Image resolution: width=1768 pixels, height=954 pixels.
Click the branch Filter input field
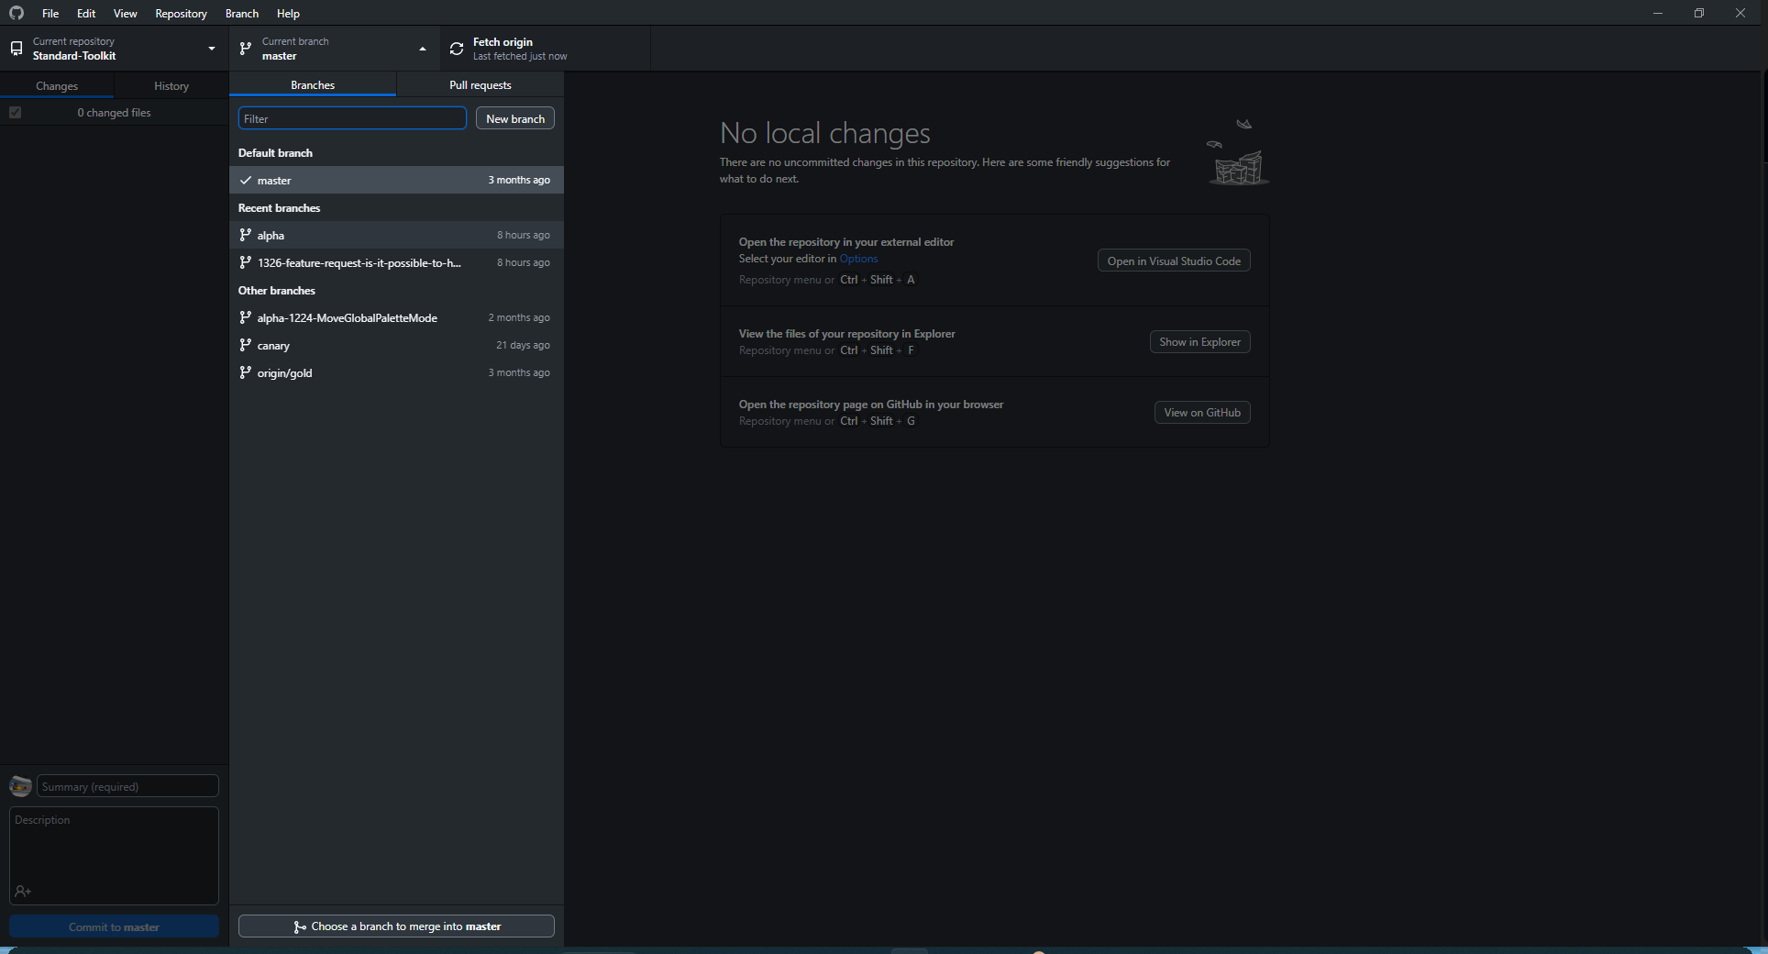(352, 118)
